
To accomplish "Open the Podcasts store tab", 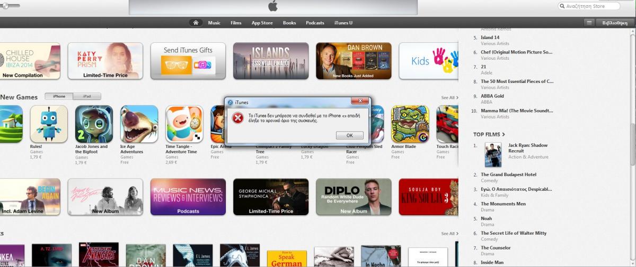I will click(315, 23).
